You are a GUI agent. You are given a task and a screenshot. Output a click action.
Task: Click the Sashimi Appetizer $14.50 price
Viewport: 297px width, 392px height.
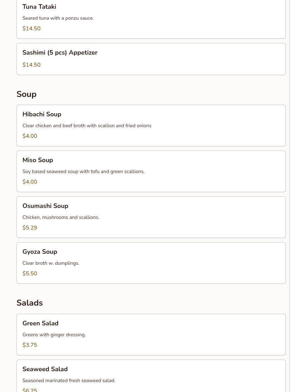pos(31,65)
